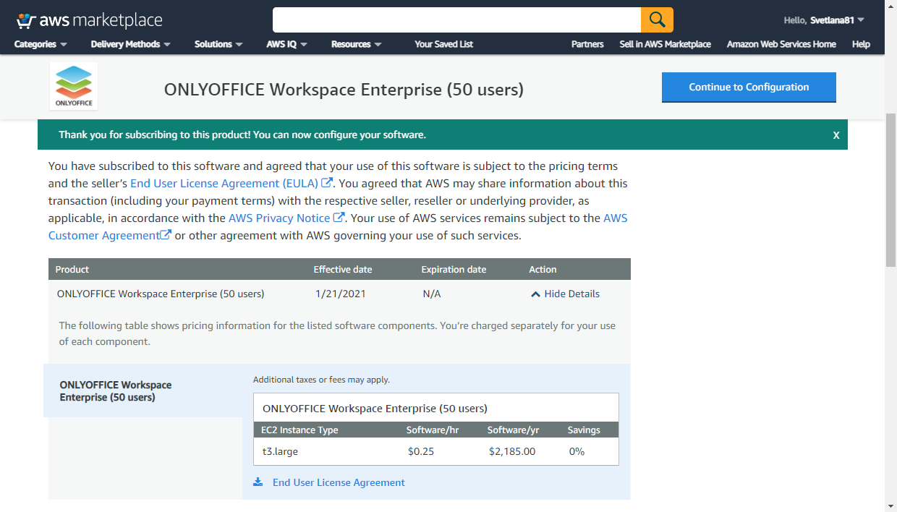Open Sell in AWS Marketplace
Screen dimensions: 897x512
[665, 44]
